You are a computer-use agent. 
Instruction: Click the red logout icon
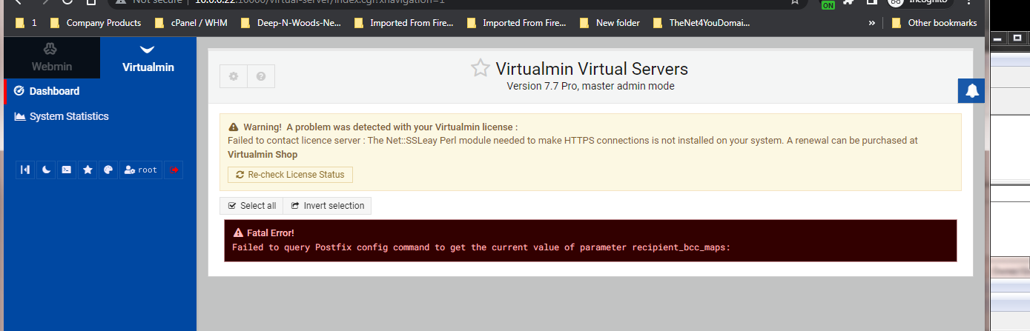click(174, 170)
